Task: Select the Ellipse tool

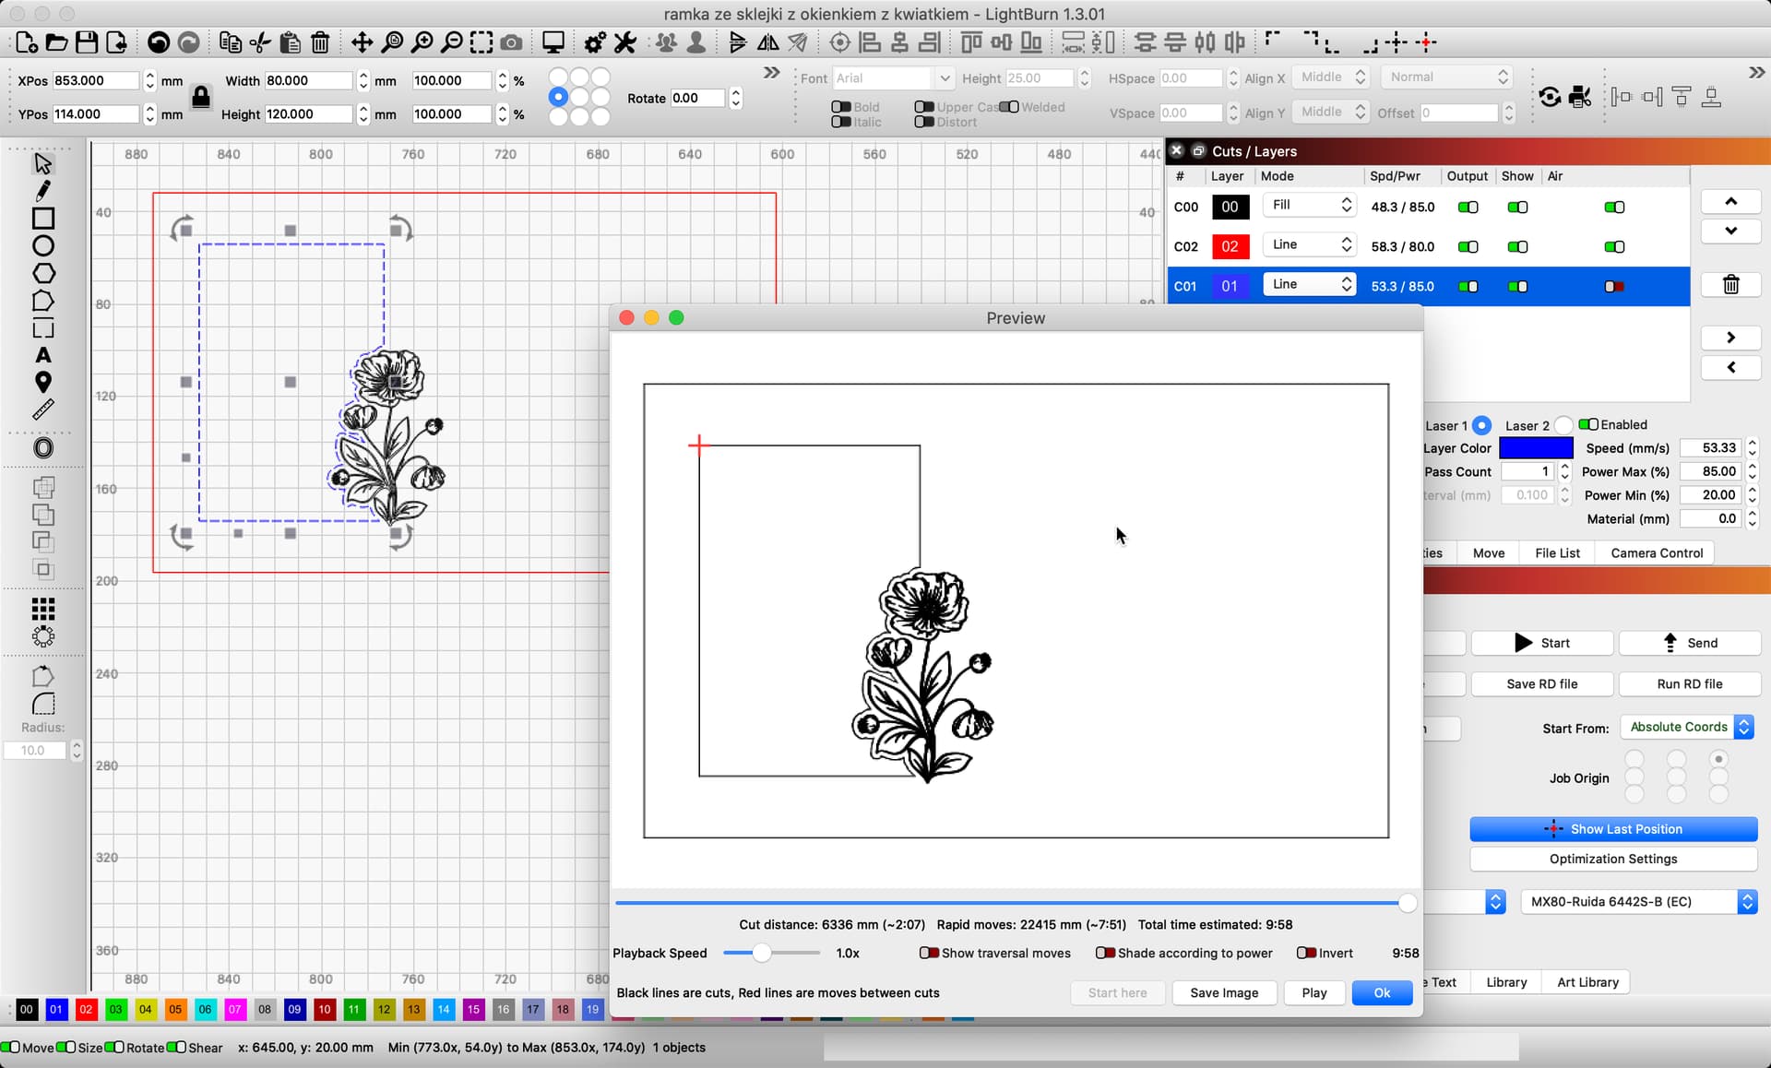Action: (42, 246)
